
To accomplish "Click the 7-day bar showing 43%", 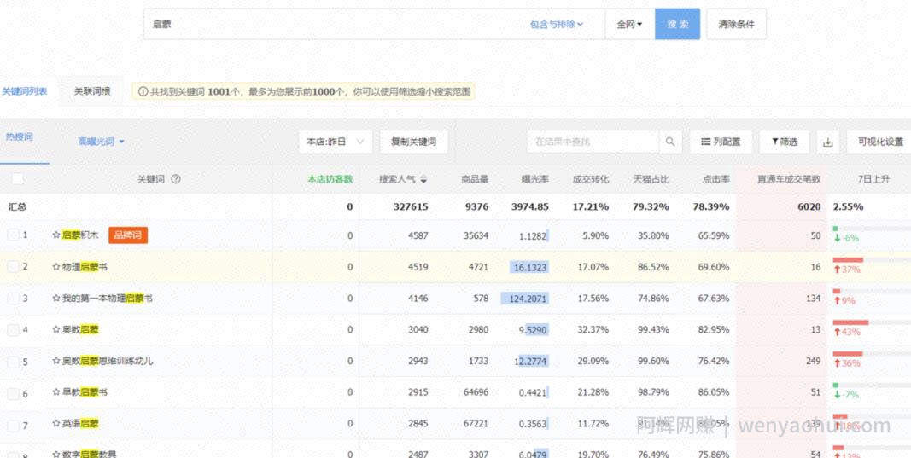I will (850, 322).
